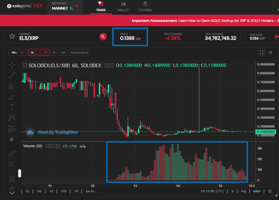
Task: Open the Min interval dropdown
Action: [x=17, y=53]
